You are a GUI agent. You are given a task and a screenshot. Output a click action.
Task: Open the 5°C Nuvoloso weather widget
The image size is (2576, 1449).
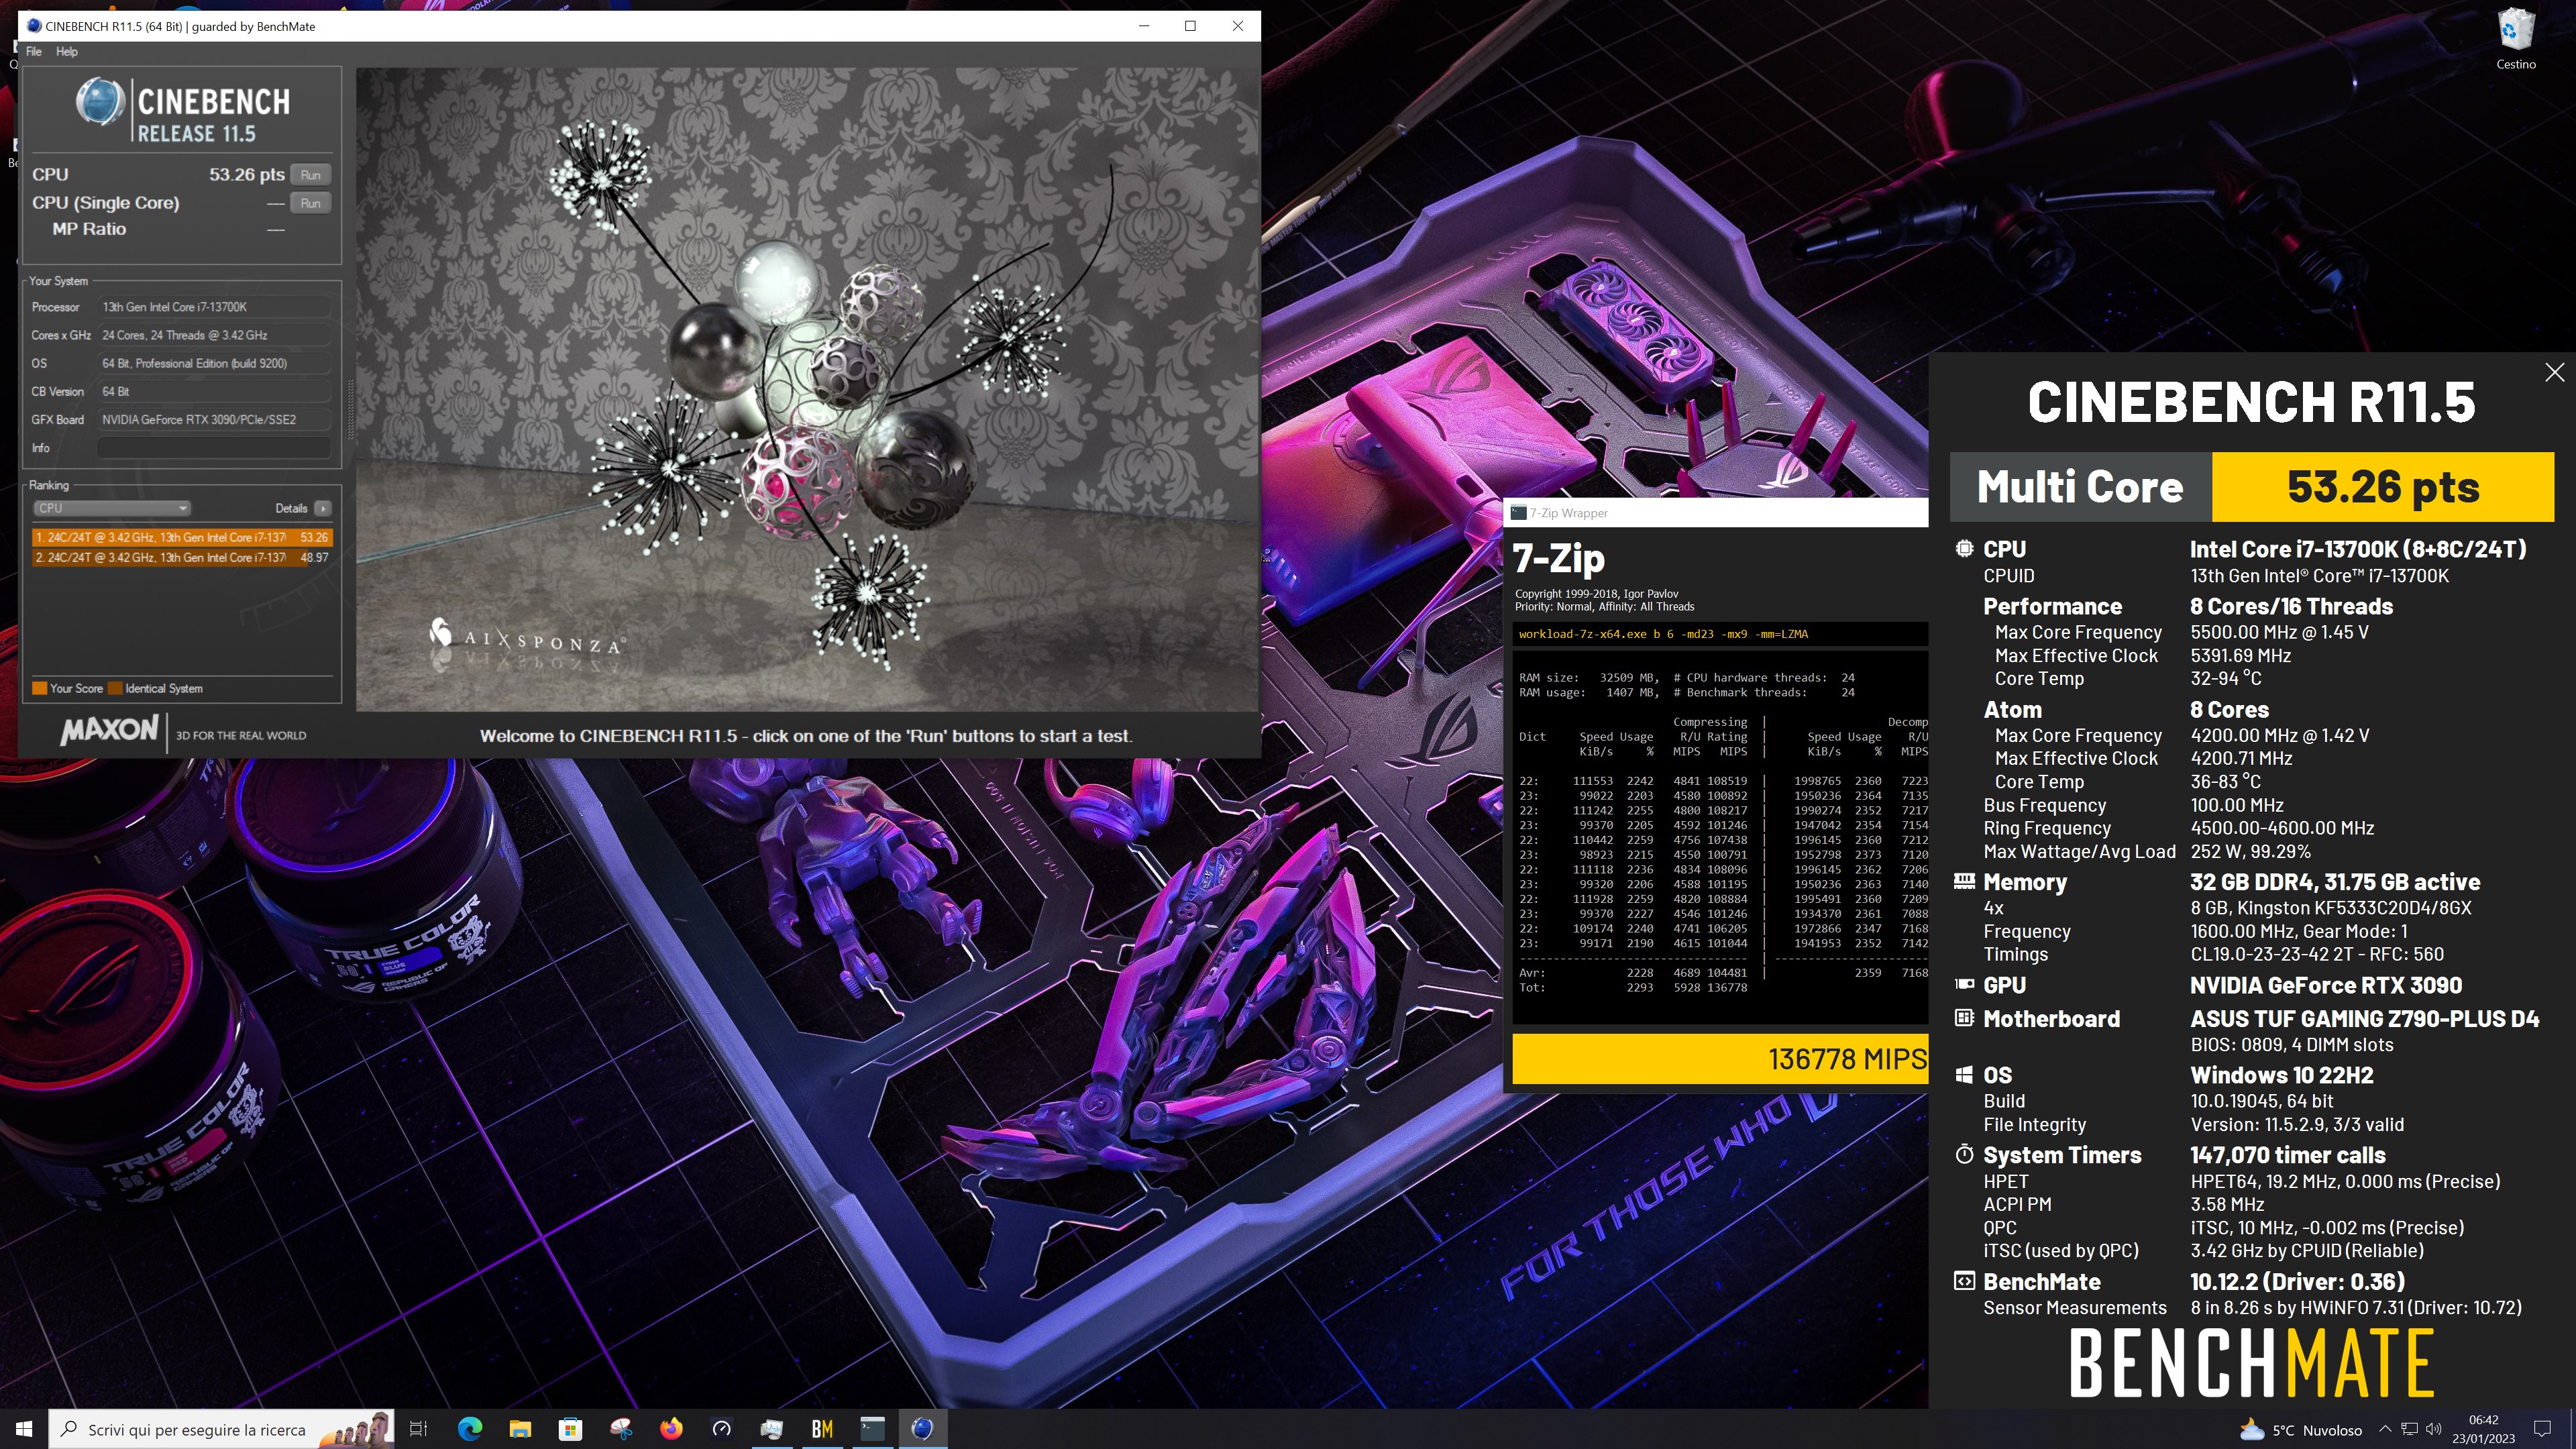click(x=2300, y=1430)
